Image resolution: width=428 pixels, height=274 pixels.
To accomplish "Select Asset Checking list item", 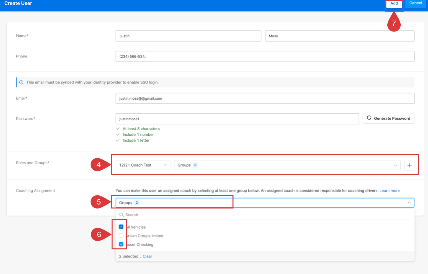I will [140, 244].
